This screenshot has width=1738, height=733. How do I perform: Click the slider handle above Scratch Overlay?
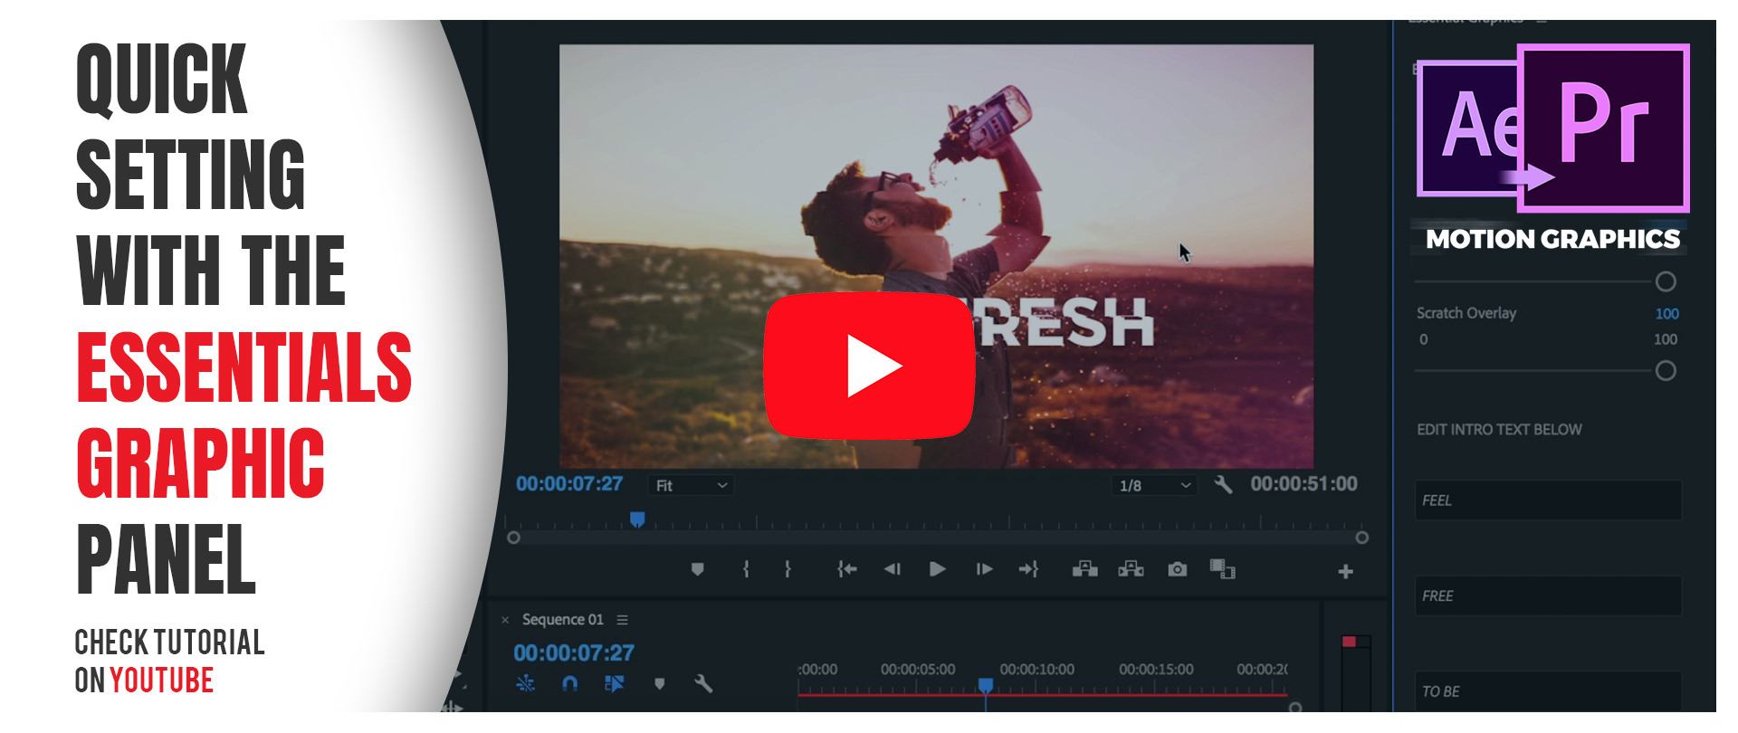click(1666, 281)
